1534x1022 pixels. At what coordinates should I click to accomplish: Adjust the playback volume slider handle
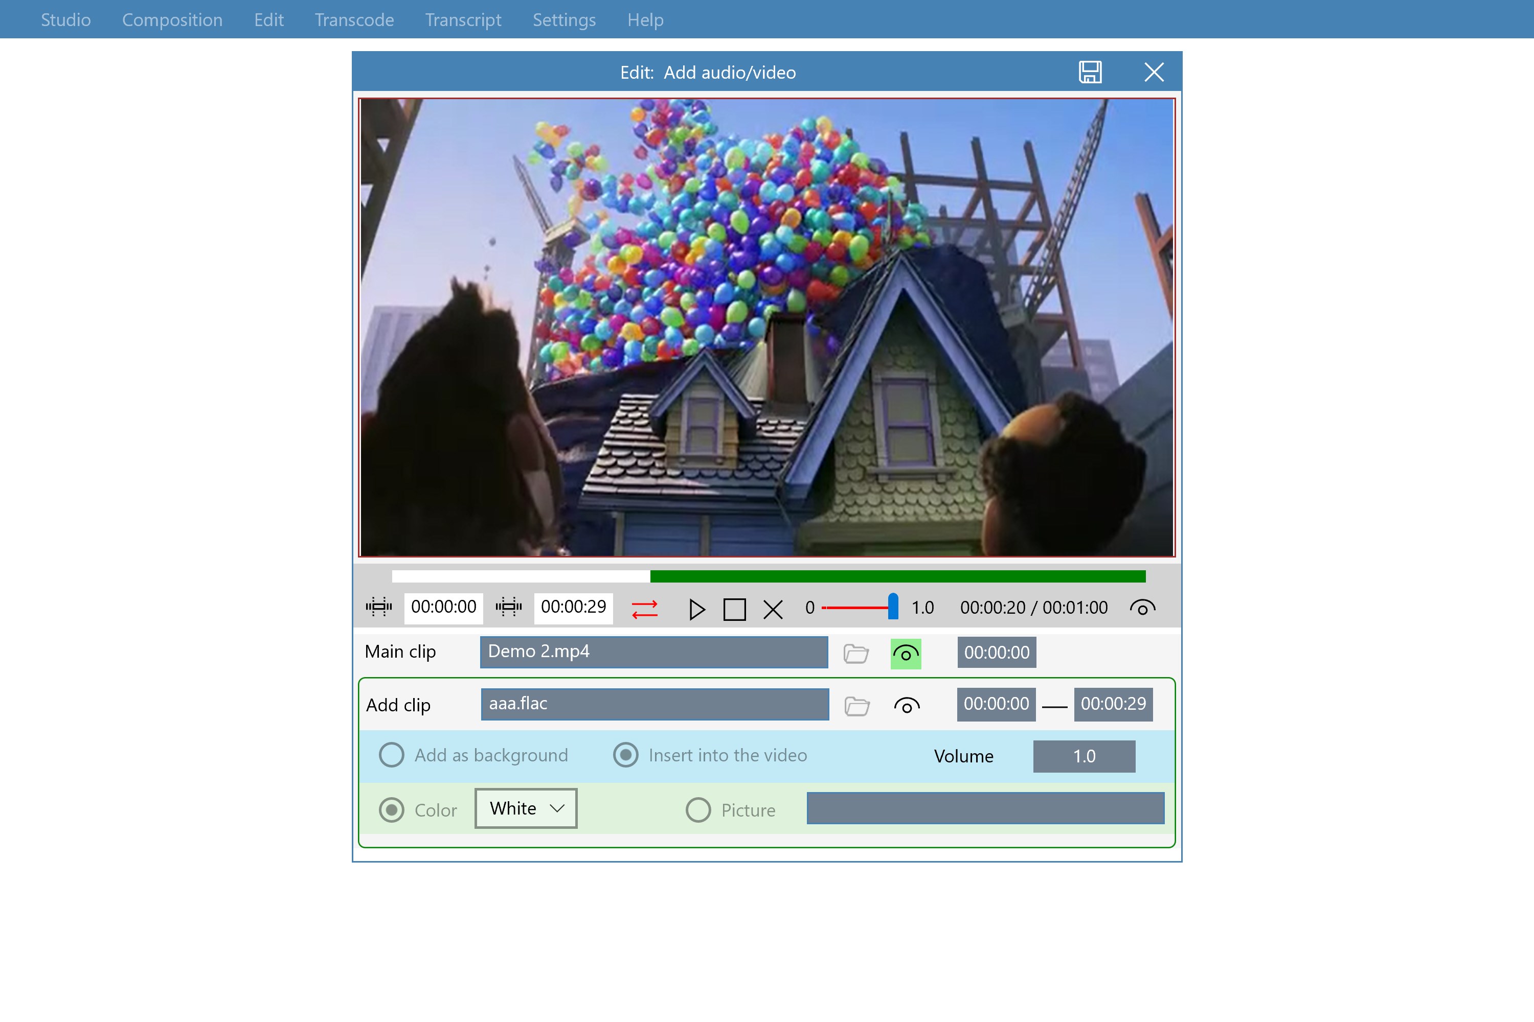tap(893, 607)
